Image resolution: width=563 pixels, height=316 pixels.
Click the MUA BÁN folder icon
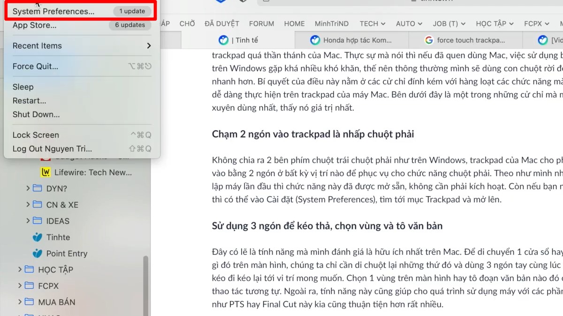pyautogui.click(x=30, y=302)
